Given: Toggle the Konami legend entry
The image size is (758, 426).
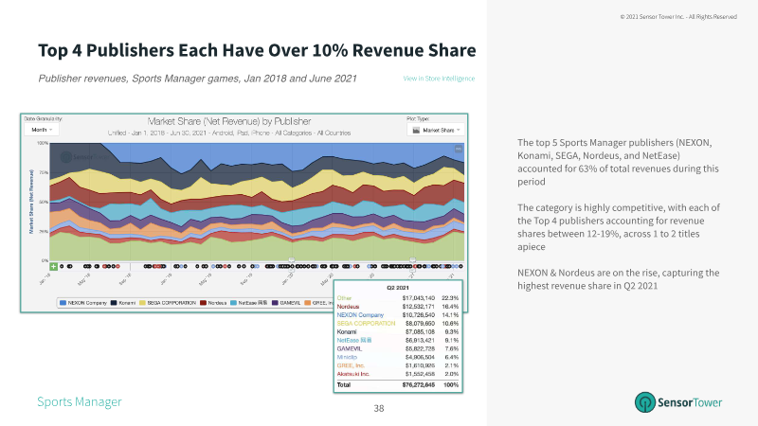Looking at the screenshot, I should click(123, 303).
